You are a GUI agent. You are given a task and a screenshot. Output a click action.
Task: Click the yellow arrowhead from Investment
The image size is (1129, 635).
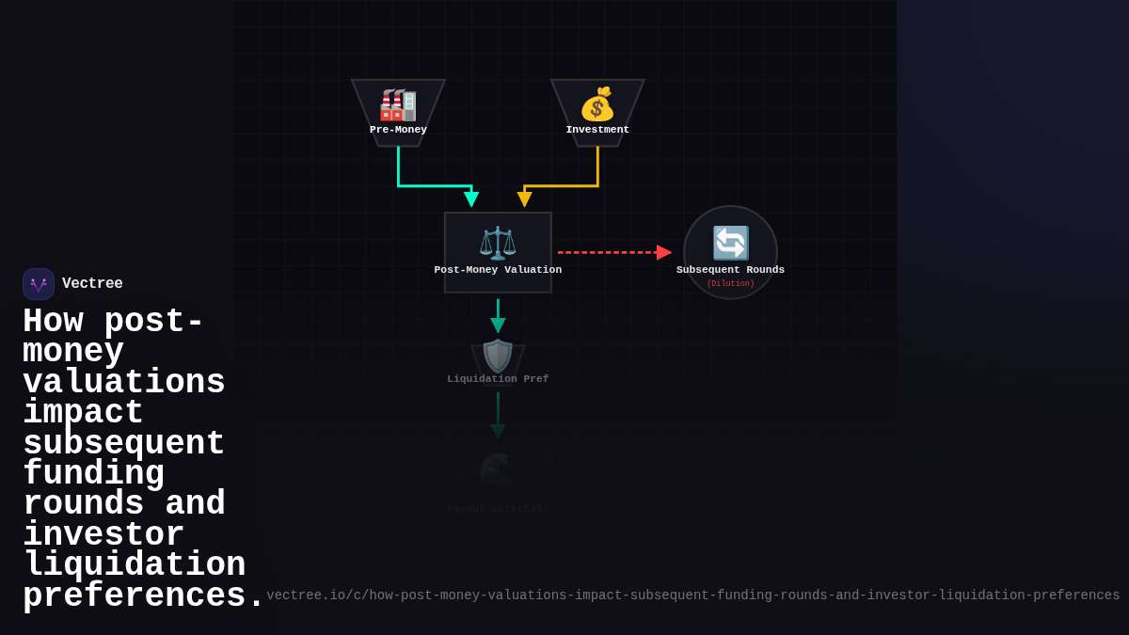524,199
